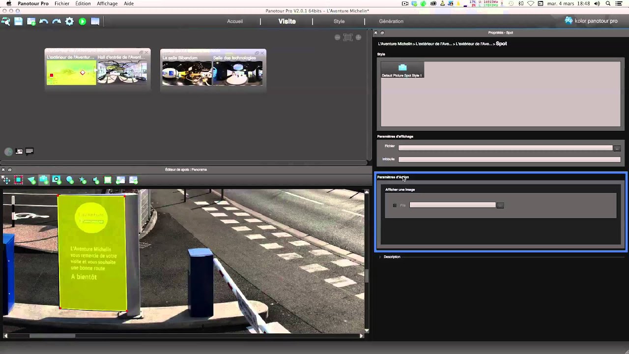Click the green patch area tool
Viewport: 629px width, 354px height.
[x=108, y=180]
